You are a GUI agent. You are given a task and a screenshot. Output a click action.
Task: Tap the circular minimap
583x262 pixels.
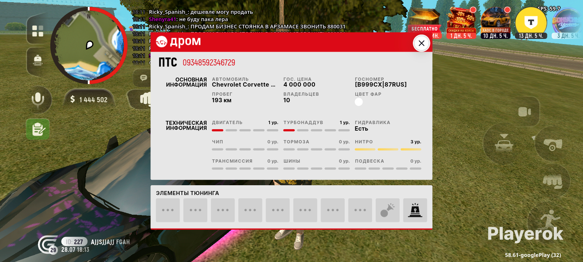pos(89,45)
